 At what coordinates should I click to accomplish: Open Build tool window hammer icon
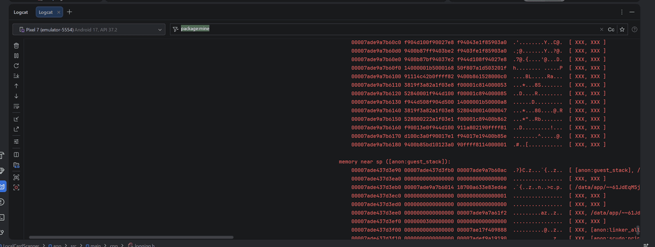coord(2,156)
